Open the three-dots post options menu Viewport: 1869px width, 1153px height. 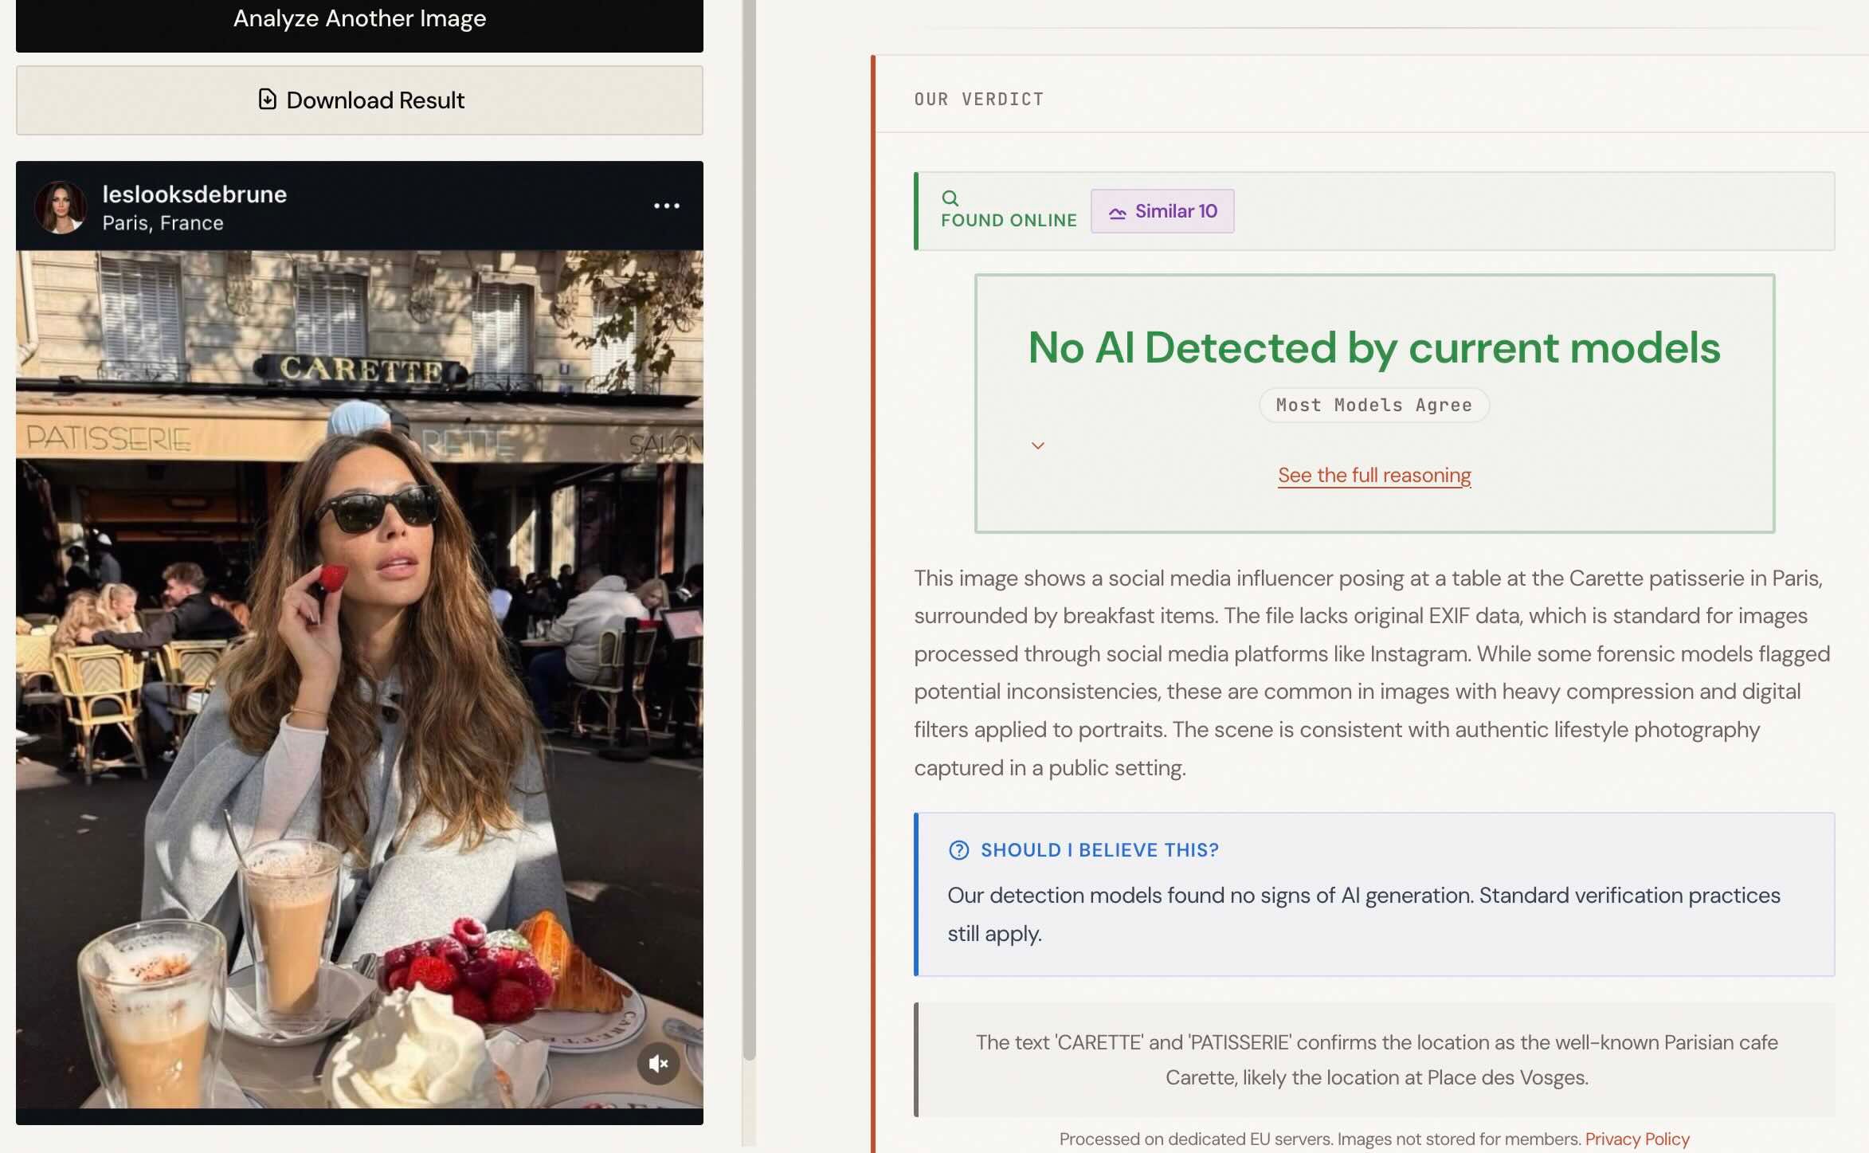coord(666,206)
